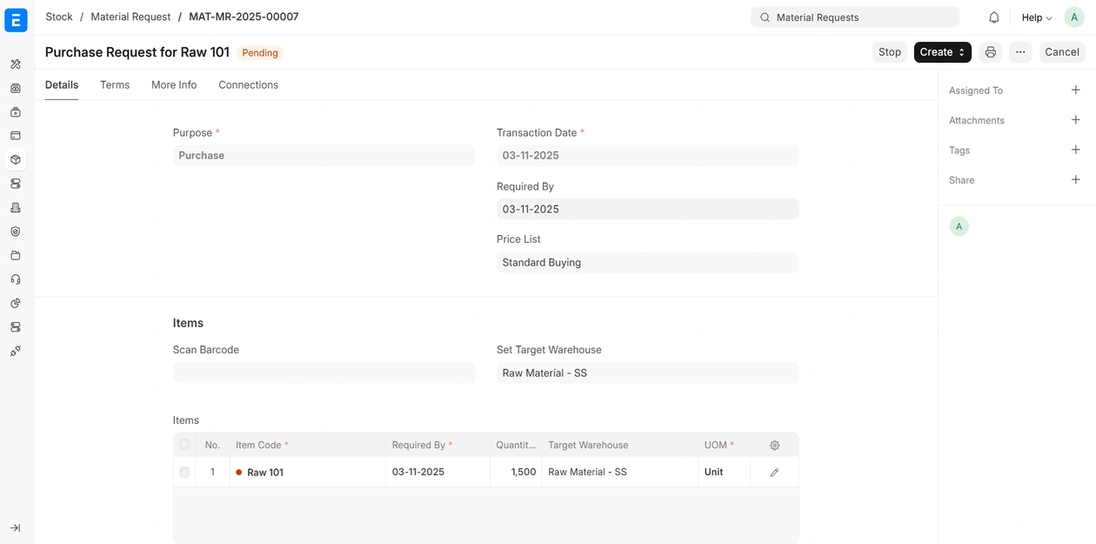Open items table settings gear icon

coord(774,445)
